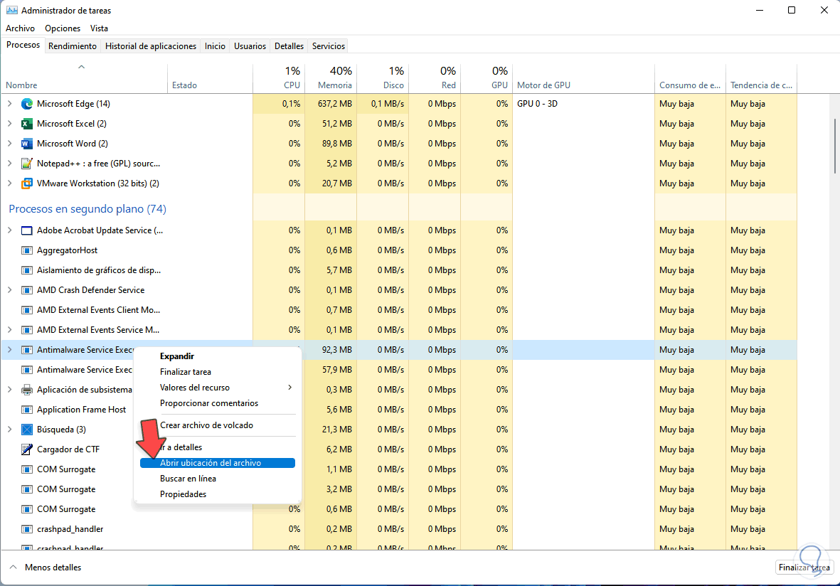Image resolution: width=840 pixels, height=586 pixels.
Task: Expand the Microsoft Word (2) group
Action: pos(10,143)
